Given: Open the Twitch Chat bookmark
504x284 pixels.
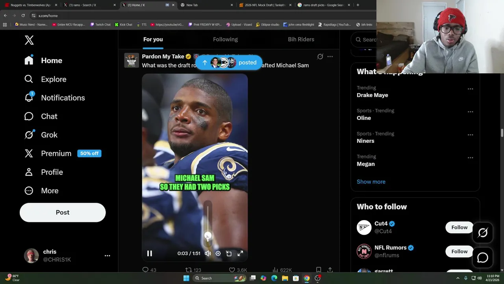Looking at the screenshot, I should 100,24.
